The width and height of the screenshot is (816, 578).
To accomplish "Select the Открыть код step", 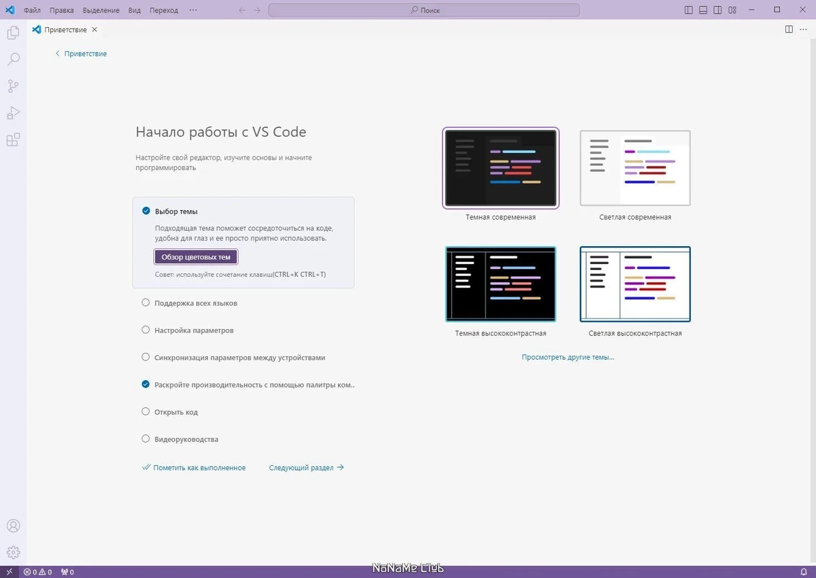I will click(x=169, y=411).
